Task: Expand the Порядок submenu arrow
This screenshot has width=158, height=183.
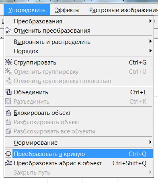Action: [x=150, y=51]
